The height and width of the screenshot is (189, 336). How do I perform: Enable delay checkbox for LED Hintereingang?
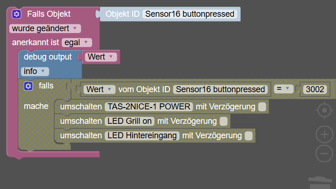249,135
